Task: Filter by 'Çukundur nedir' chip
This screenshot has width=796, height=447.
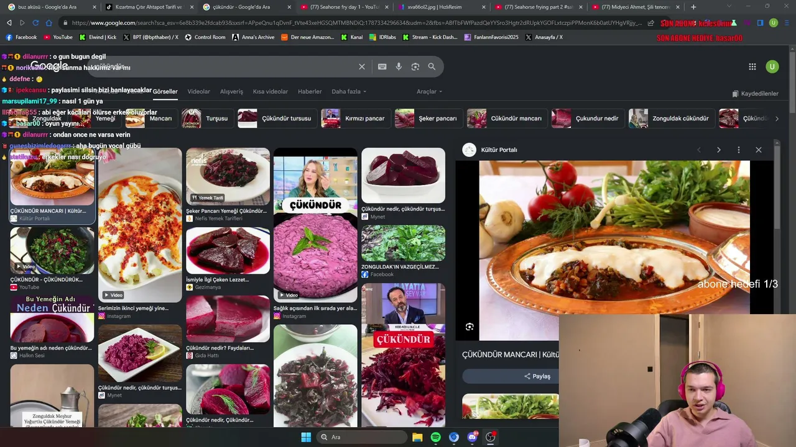Action: point(588,118)
